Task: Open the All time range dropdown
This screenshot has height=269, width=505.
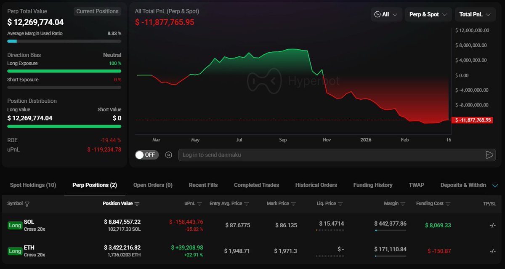Action: [386, 14]
